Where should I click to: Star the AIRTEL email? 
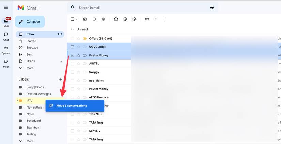point(79,64)
